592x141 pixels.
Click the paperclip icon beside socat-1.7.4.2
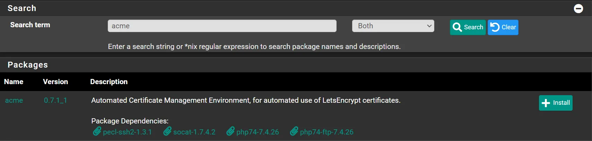167,131
